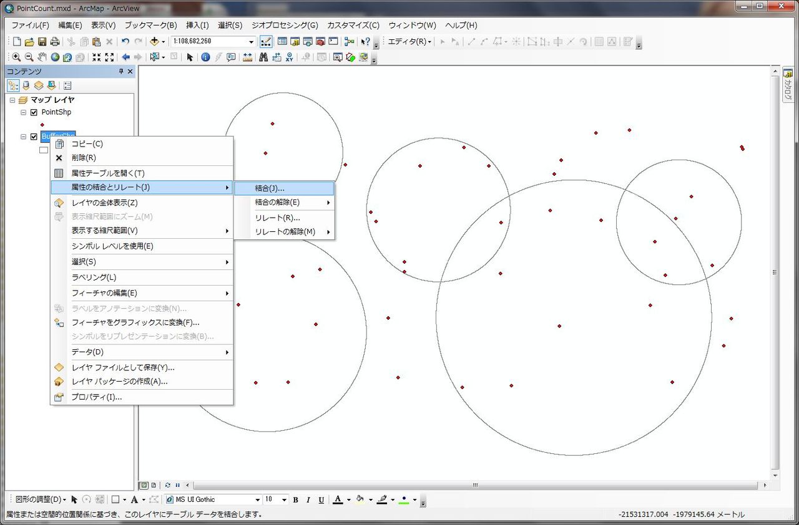799x525 pixels.
Task: Open the Drawing adjustment dropdown menu
Action: pos(41,499)
